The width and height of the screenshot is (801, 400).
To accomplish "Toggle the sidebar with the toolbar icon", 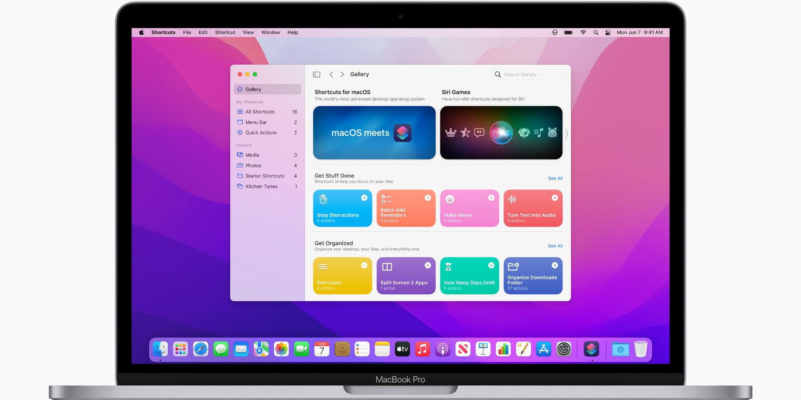I will click(x=317, y=74).
